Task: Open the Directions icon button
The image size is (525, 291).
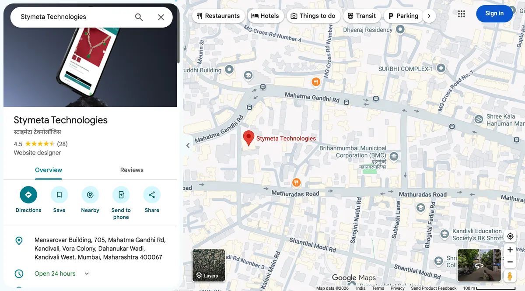Action: coord(28,195)
